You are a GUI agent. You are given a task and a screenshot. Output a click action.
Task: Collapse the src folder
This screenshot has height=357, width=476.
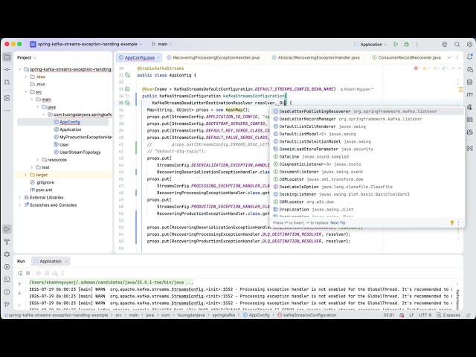tap(26, 91)
